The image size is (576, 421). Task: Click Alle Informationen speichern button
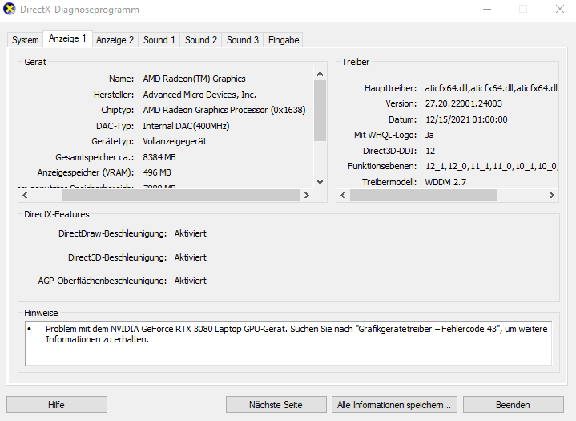point(394,405)
